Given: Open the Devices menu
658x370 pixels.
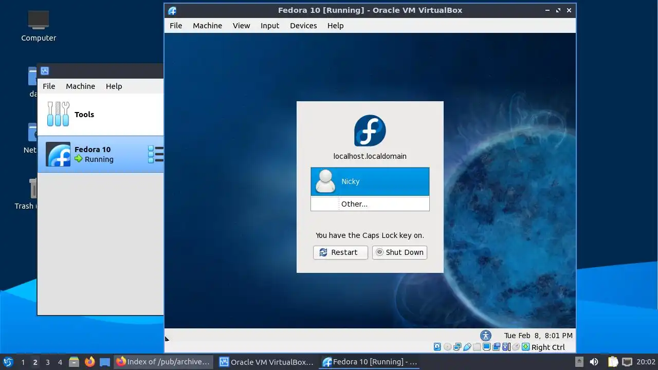Looking at the screenshot, I should (303, 26).
